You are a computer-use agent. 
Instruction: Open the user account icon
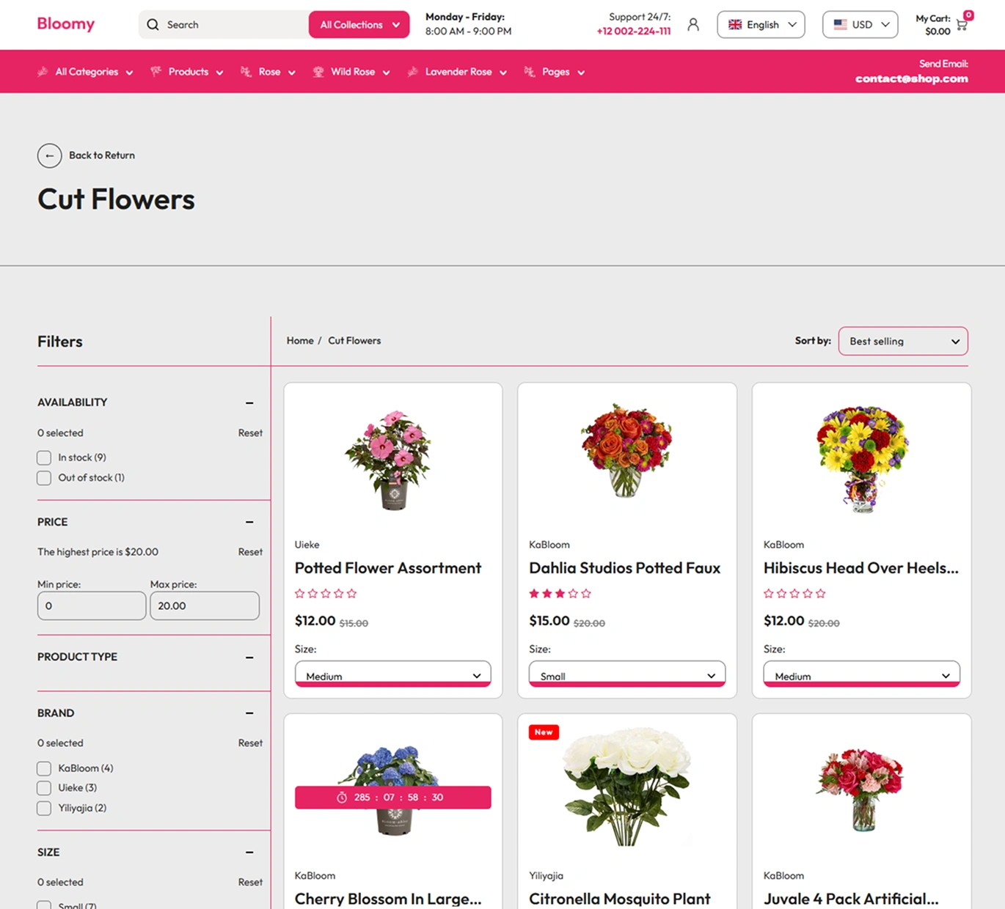pyautogui.click(x=693, y=25)
